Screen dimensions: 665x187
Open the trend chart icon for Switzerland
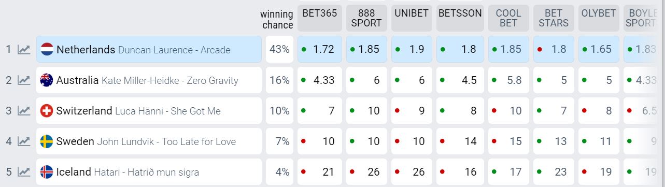pyautogui.click(x=24, y=111)
